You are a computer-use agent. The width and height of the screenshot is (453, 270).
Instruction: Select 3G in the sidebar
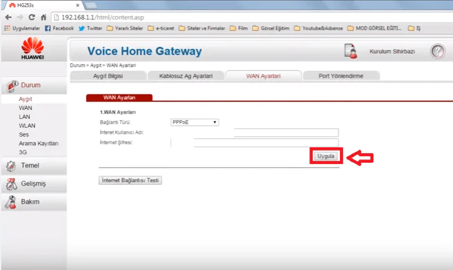pyautogui.click(x=23, y=152)
